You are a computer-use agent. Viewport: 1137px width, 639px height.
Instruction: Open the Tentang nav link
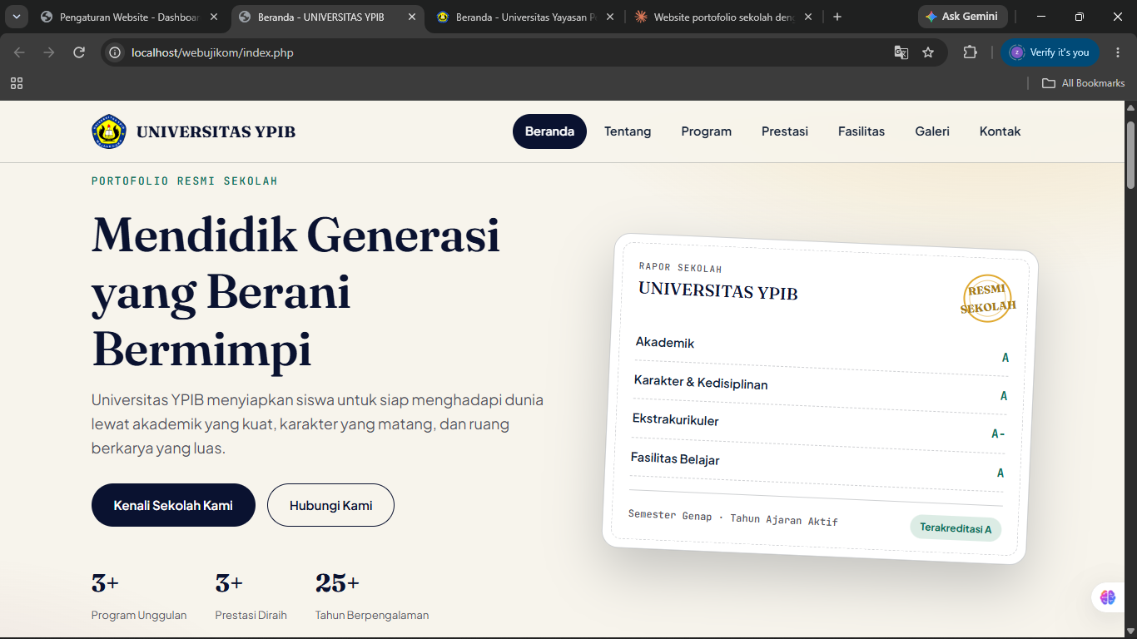pyautogui.click(x=628, y=131)
